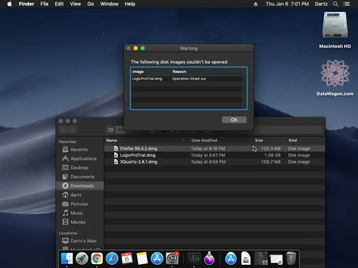
Task: Open the Help menu
Action: point(130,4)
